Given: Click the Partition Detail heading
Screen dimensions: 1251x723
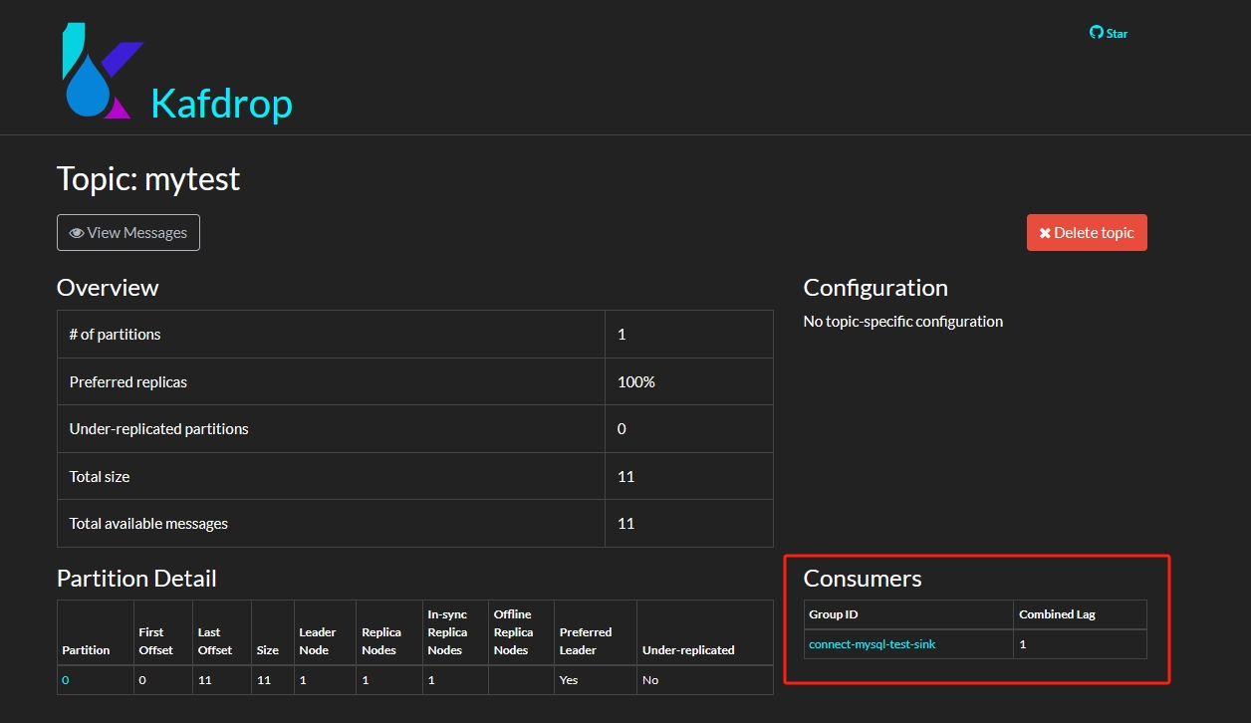Looking at the screenshot, I should 136,579.
